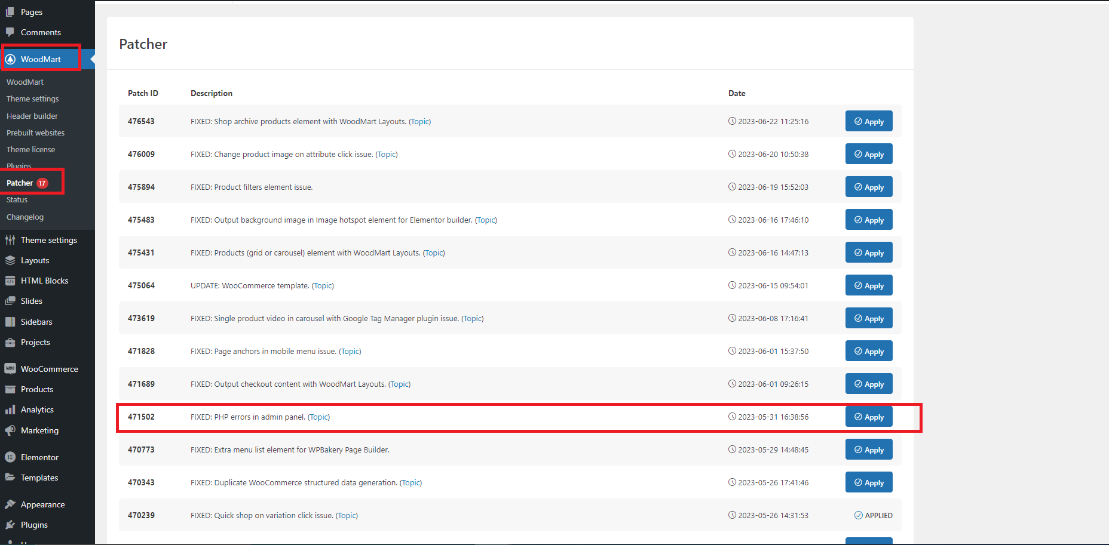Open Prebuilt websites submenu link

click(x=35, y=133)
